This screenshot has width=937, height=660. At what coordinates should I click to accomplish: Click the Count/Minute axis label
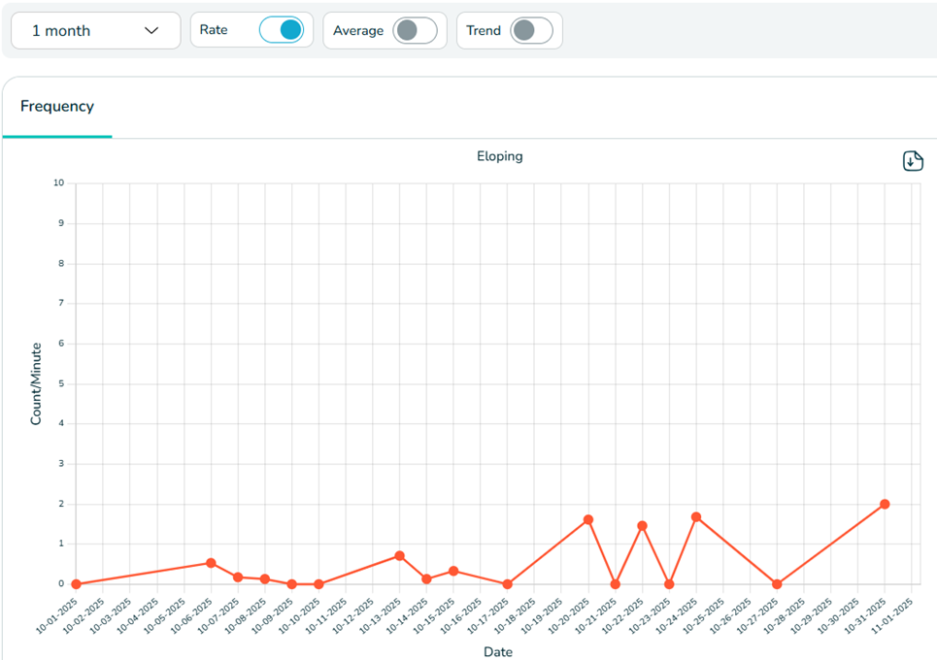tap(36, 383)
